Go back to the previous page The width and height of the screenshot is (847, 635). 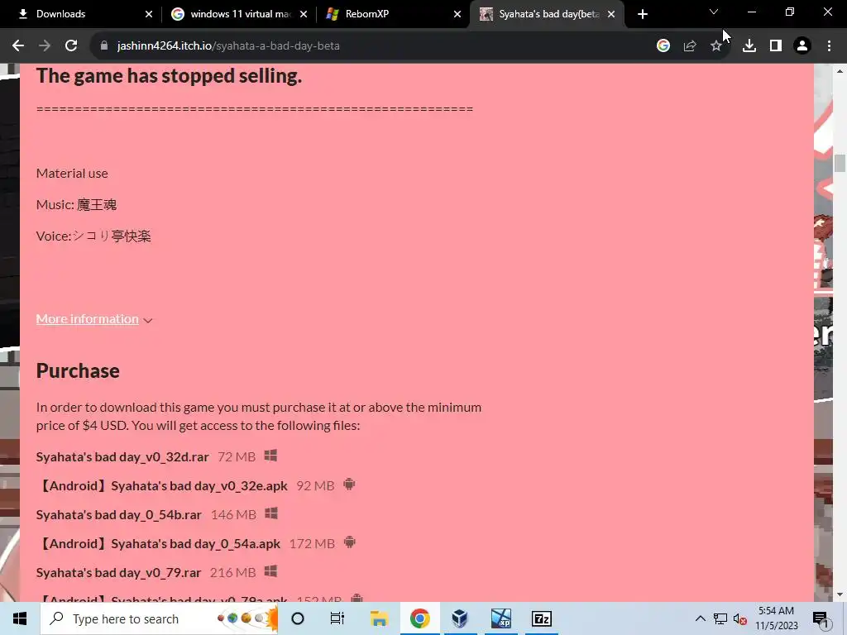click(18, 46)
